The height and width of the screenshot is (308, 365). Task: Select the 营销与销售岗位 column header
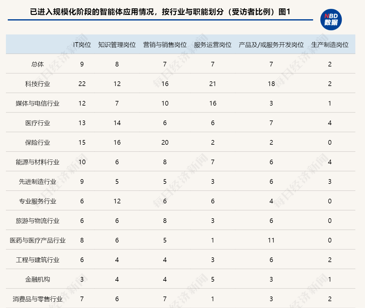point(165,45)
